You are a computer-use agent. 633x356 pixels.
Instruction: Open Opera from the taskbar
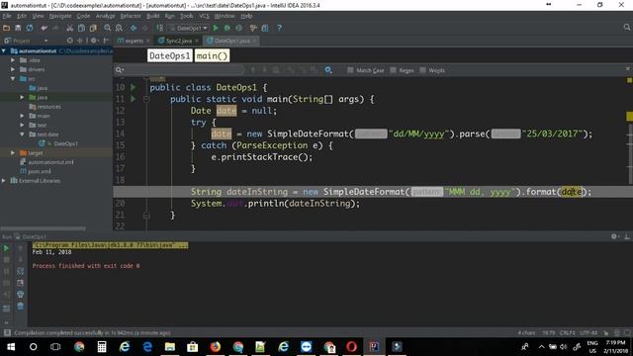(x=351, y=347)
